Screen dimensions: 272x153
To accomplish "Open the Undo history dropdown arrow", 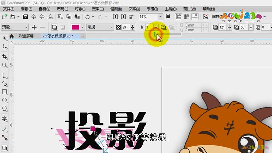I will pos(93,17).
